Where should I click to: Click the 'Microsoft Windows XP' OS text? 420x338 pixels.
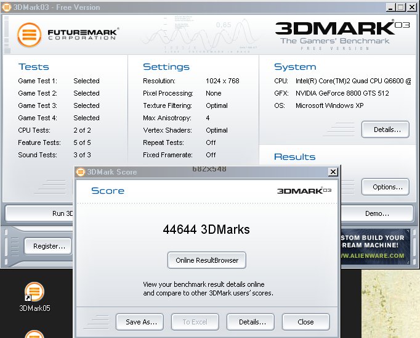pyautogui.click(x=329, y=105)
